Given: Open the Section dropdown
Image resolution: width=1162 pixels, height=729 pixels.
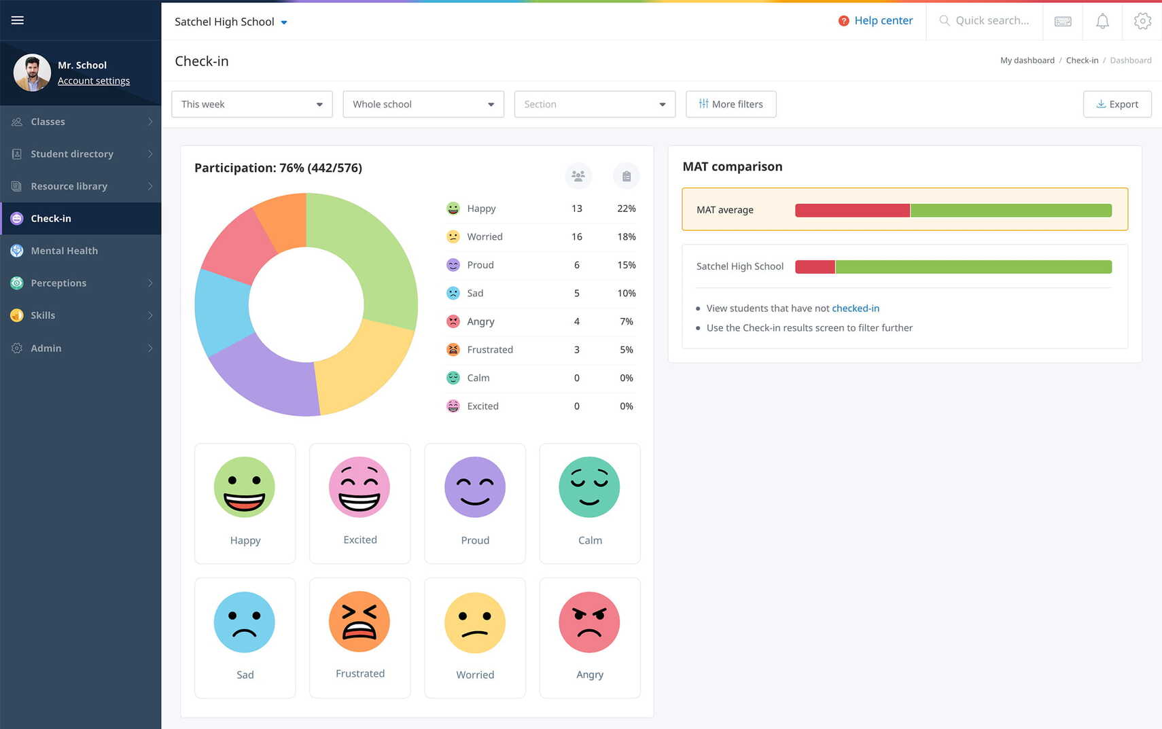Looking at the screenshot, I should pyautogui.click(x=595, y=104).
